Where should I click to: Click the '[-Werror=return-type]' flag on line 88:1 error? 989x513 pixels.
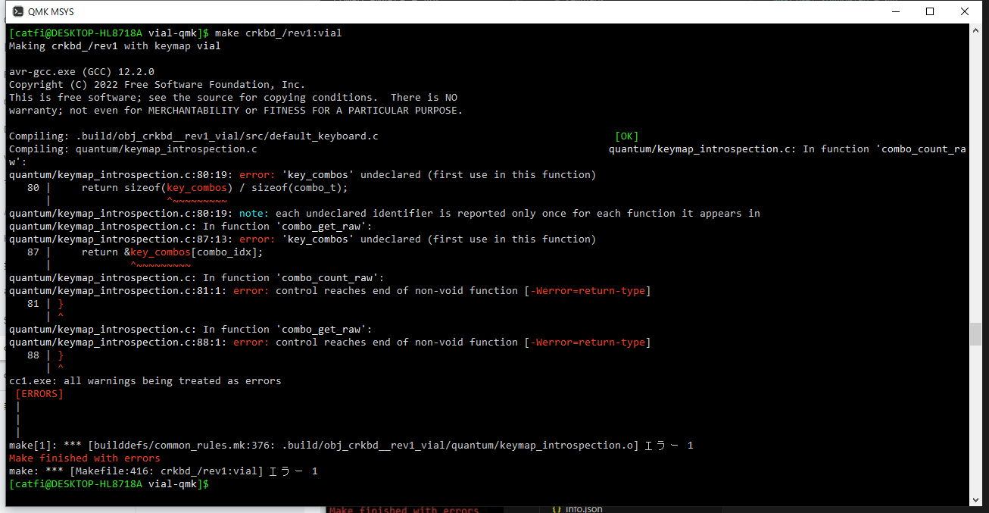pos(588,343)
